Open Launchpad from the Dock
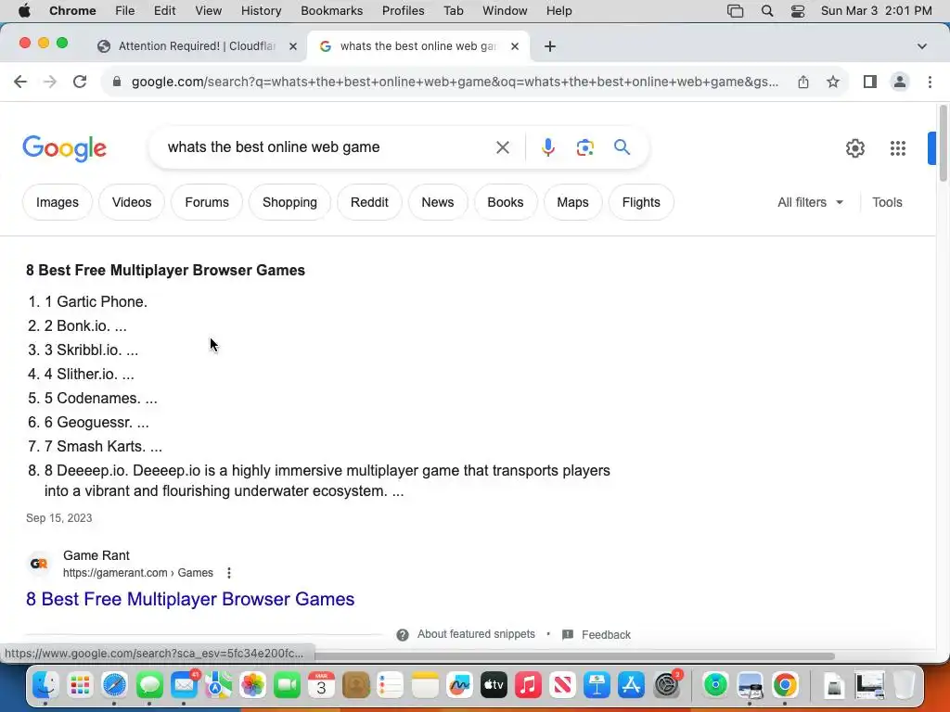Screen dimensions: 950x712 click(80, 685)
